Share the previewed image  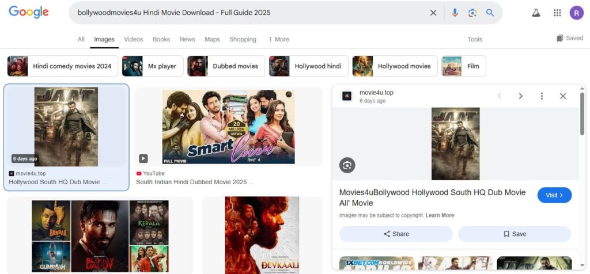click(x=396, y=234)
